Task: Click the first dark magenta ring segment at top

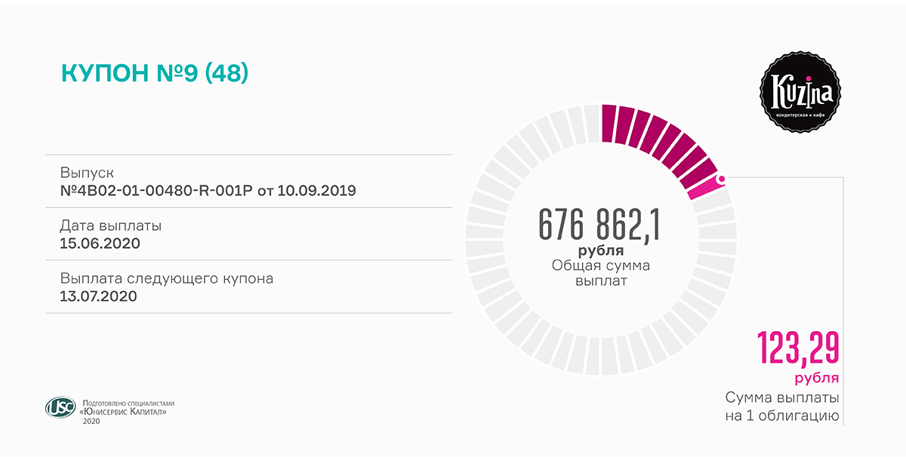Action: point(610,124)
